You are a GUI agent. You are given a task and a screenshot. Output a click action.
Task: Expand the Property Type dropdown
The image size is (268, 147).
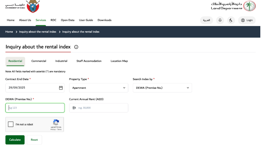click(98, 88)
